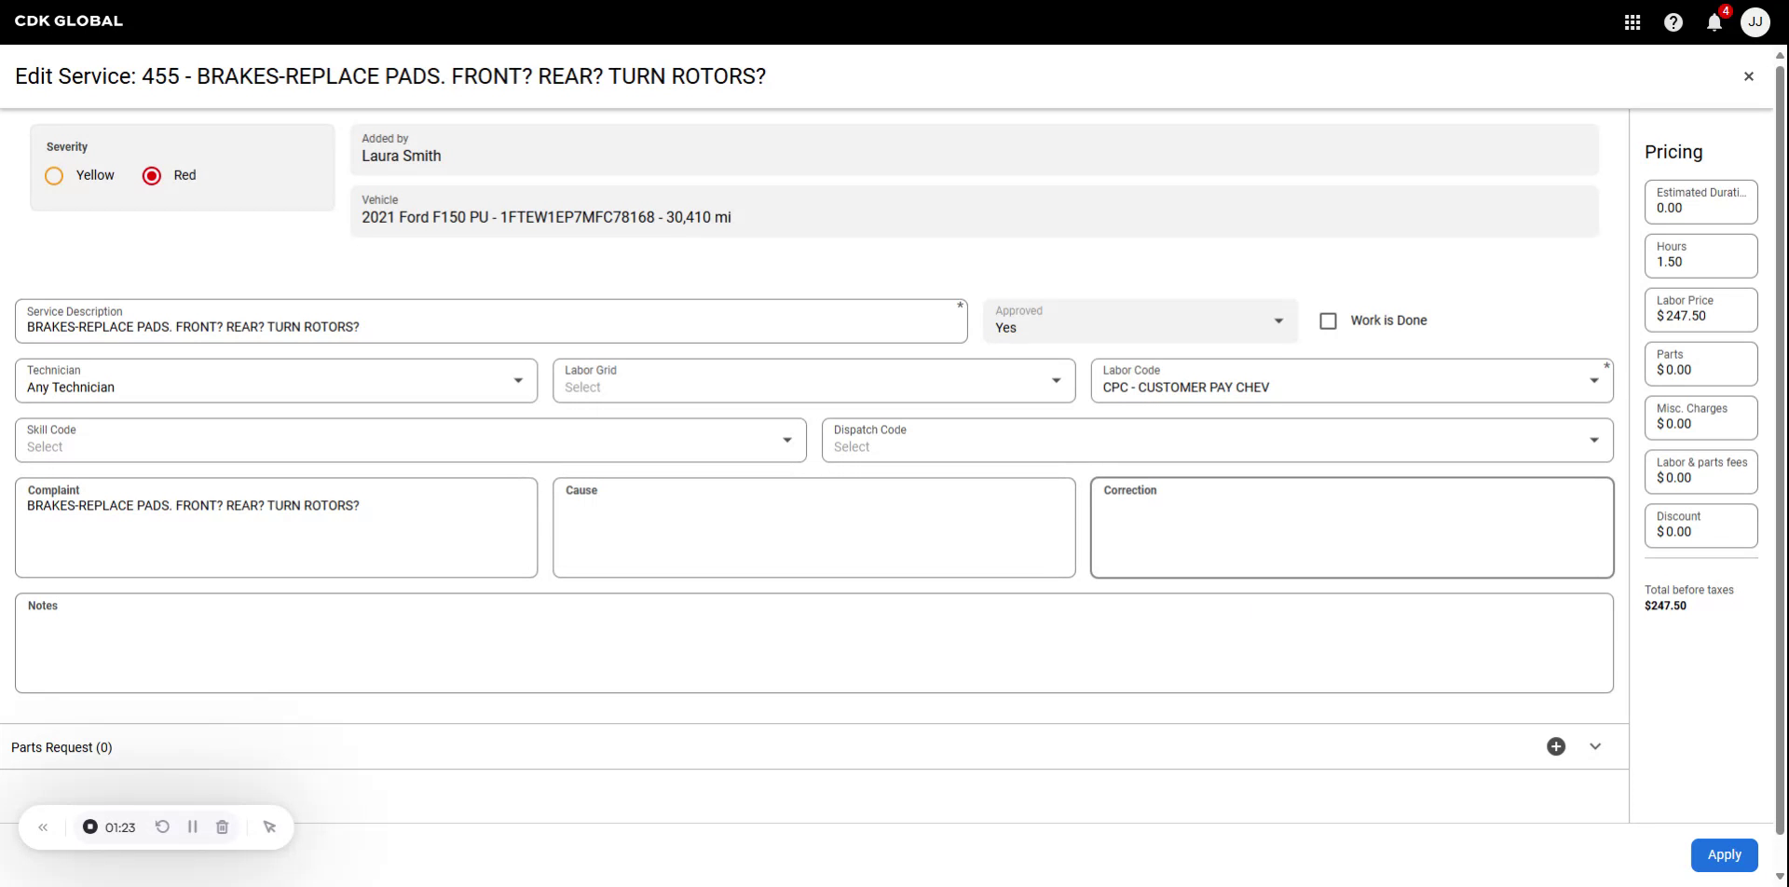The image size is (1789, 887).
Task: Click the Apply button
Action: pos(1724,854)
